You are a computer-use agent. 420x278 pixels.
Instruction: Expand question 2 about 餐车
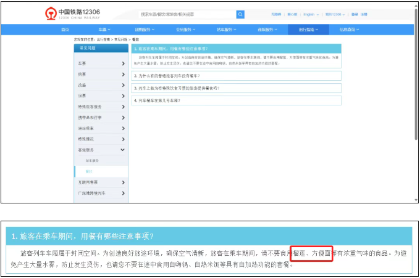(x=236, y=76)
